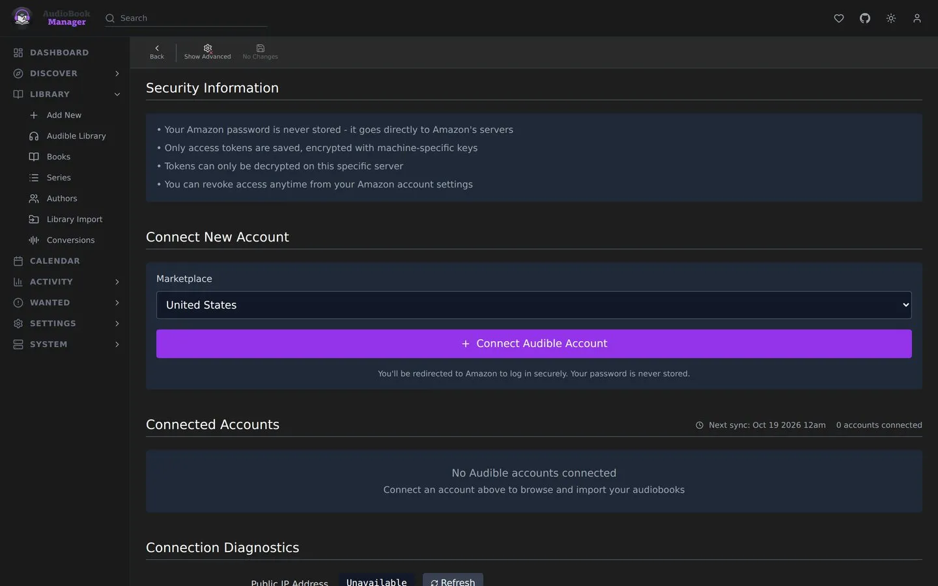The width and height of the screenshot is (938, 586).
Task: Open the user profile icon
Action: pos(917,18)
